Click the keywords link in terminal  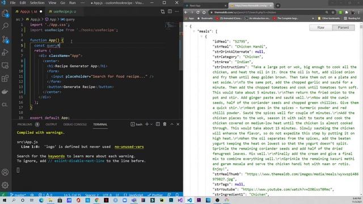56,156
